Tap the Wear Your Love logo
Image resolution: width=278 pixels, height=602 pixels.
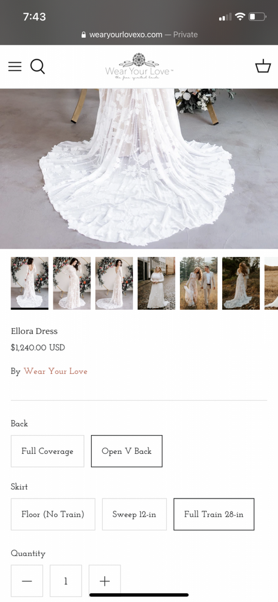coord(139,66)
